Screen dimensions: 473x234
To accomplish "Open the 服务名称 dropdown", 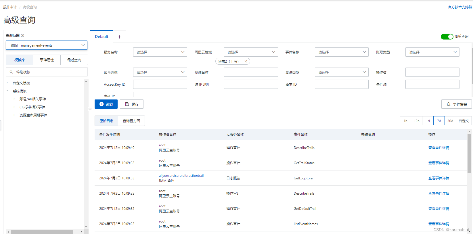I will click(x=160, y=52).
